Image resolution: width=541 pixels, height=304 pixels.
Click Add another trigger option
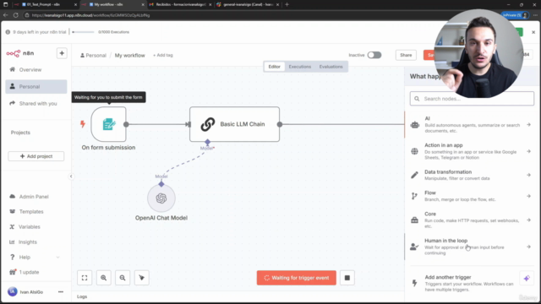464,283
